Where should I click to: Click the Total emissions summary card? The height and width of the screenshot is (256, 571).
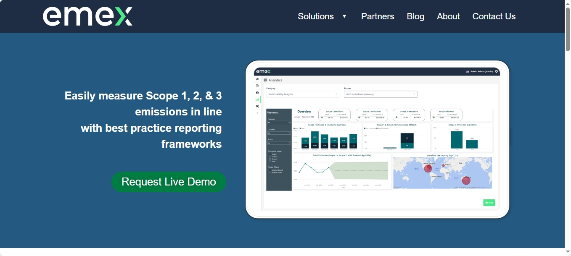[446, 115]
